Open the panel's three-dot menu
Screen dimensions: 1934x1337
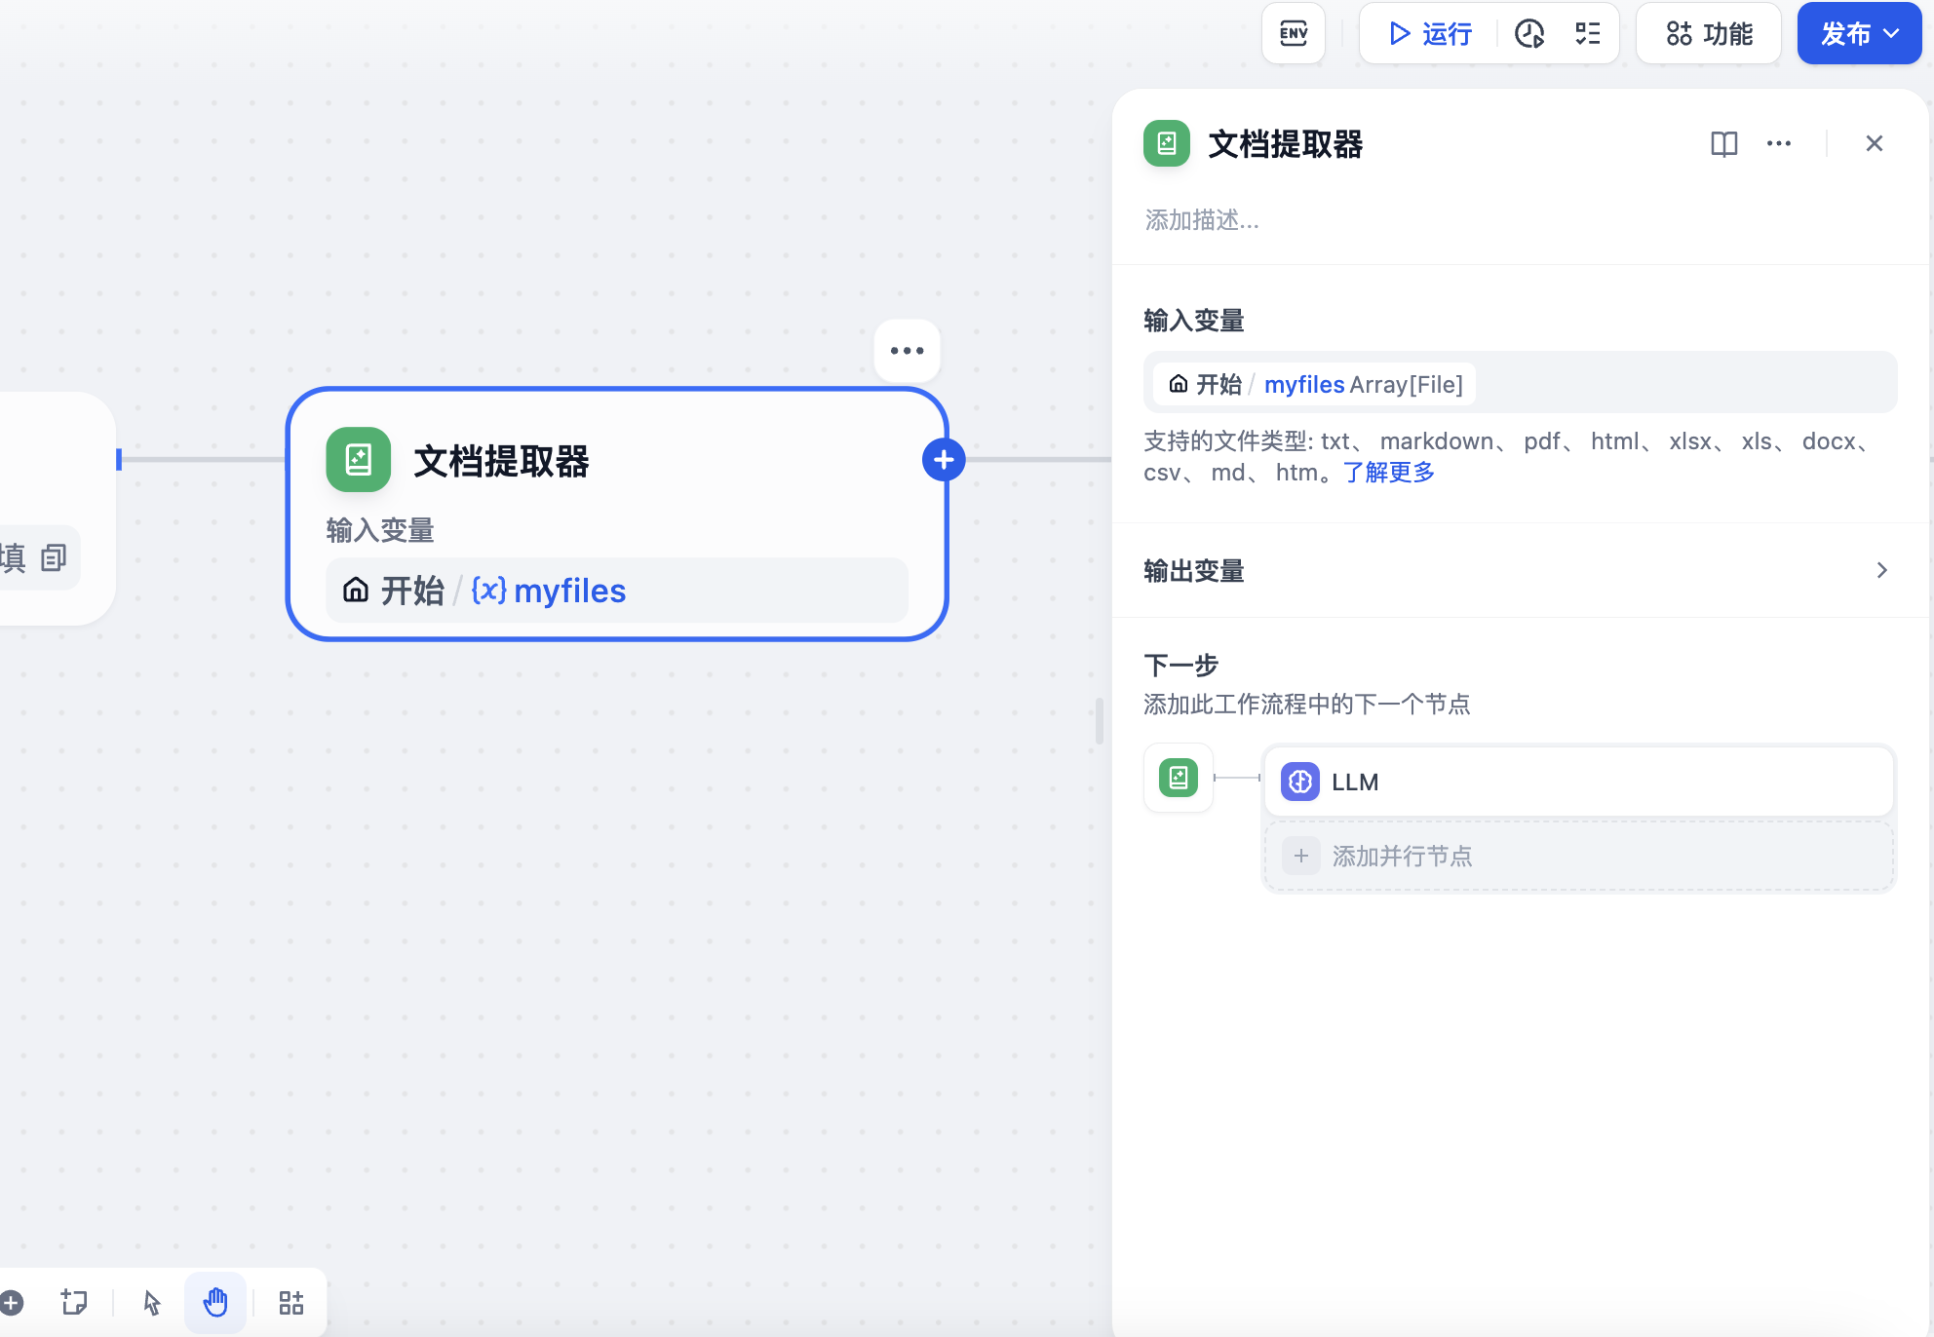coord(1778,143)
